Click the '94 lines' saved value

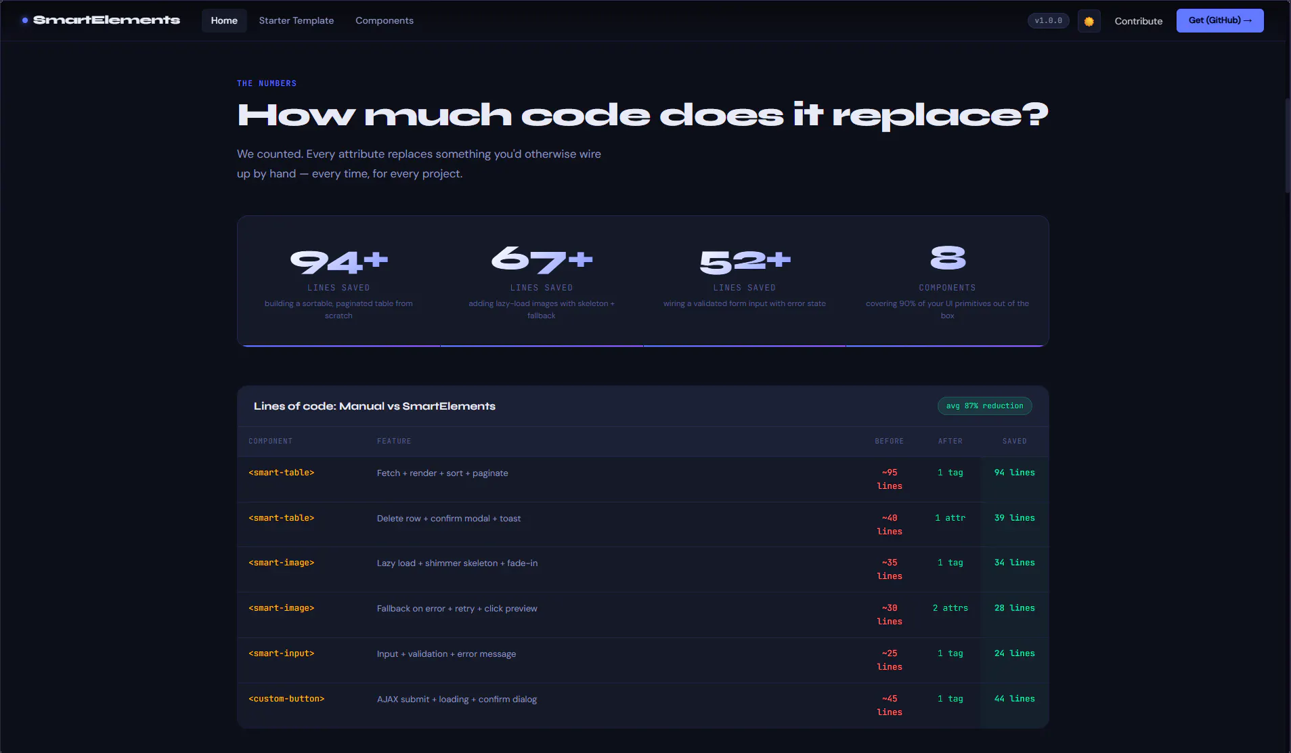coord(1014,473)
